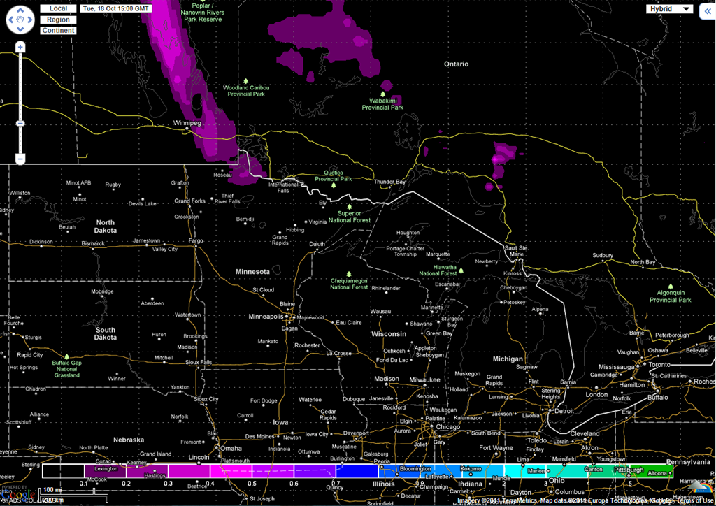Image resolution: width=716 pixels, height=506 pixels.
Task: Click the hand icon in the pan control
Action: pyautogui.click(x=20, y=20)
